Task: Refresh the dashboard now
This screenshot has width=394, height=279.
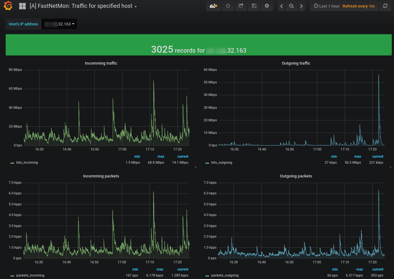Action: [385, 6]
